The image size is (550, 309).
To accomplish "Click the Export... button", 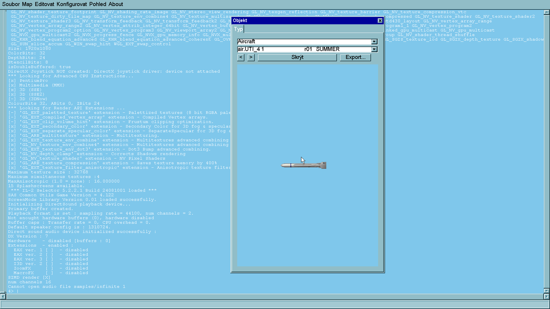I will tap(355, 57).
